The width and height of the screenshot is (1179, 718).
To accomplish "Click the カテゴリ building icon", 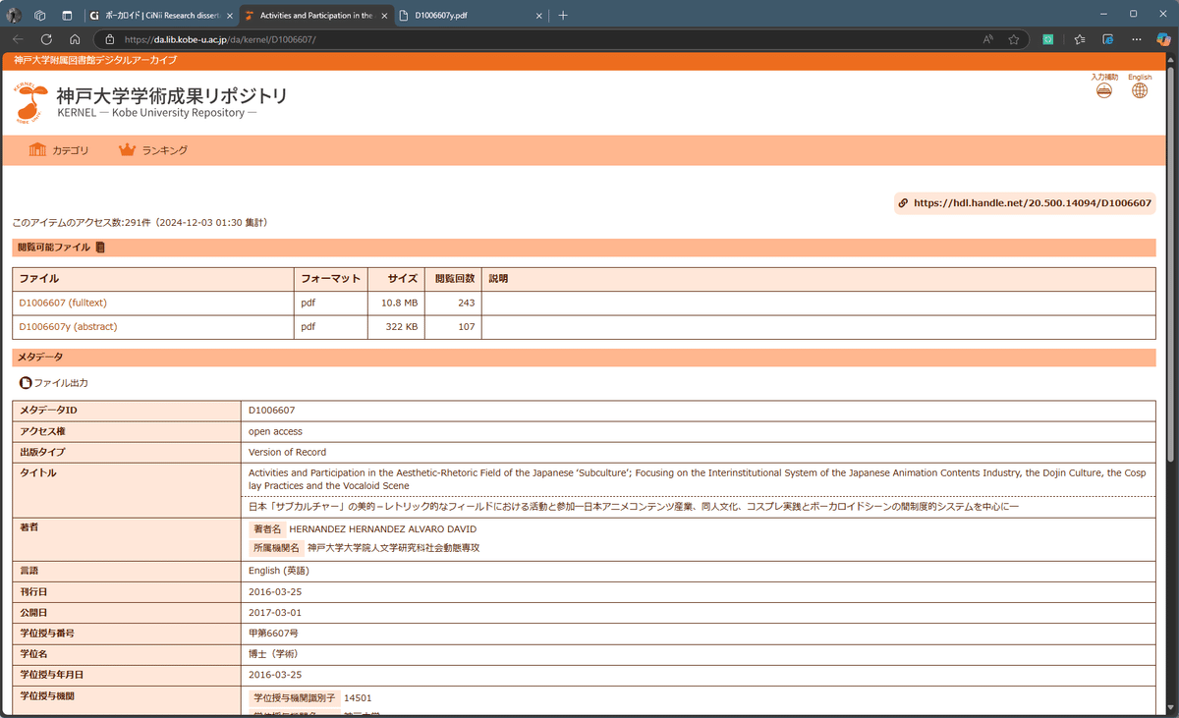I will pos(37,150).
